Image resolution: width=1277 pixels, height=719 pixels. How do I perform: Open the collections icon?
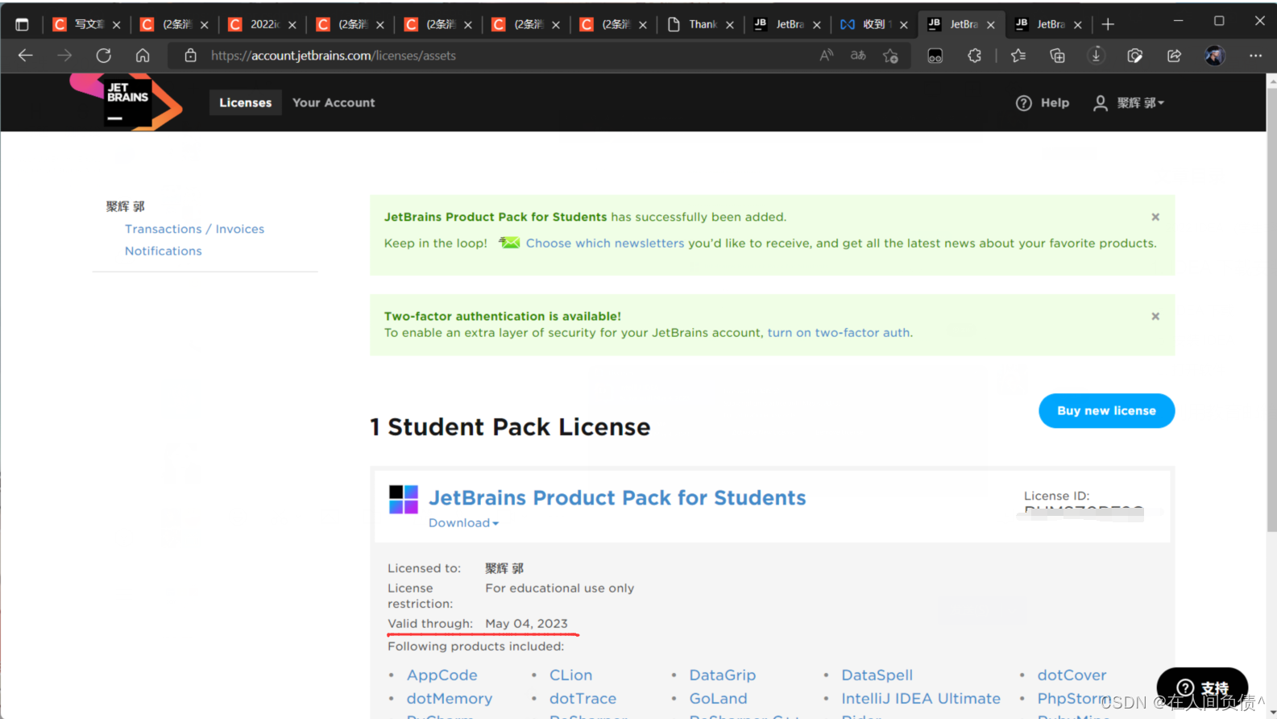(1057, 56)
